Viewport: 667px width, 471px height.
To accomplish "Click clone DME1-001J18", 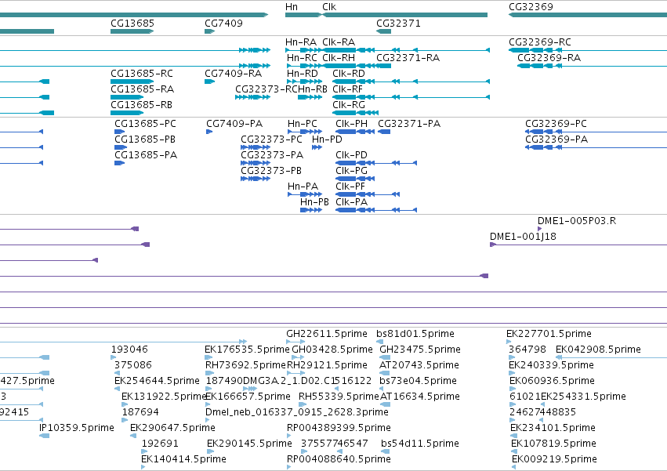I will 523,237.
